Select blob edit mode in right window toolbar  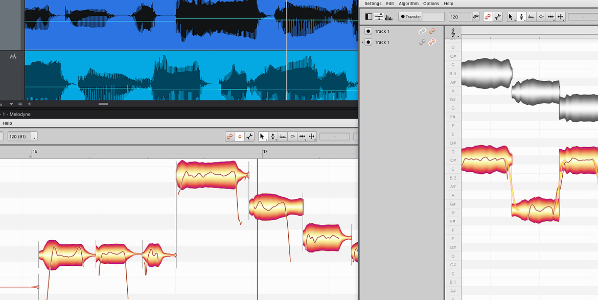[488, 17]
